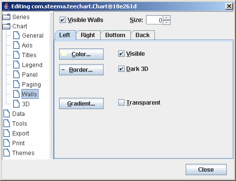The height and width of the screenshot is (181, 236).
Task: Focus the Size number input field
Action: coord(154,20)
